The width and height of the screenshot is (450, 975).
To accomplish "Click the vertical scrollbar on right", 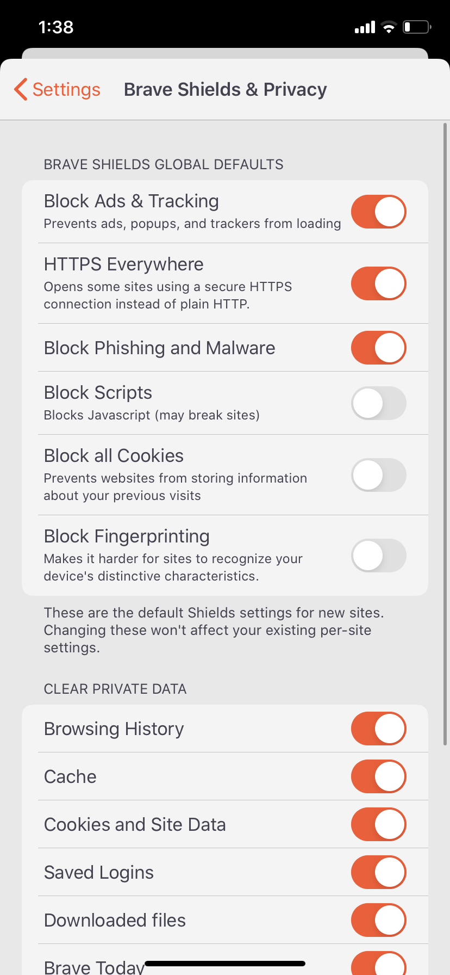I will tap(445, 434).
